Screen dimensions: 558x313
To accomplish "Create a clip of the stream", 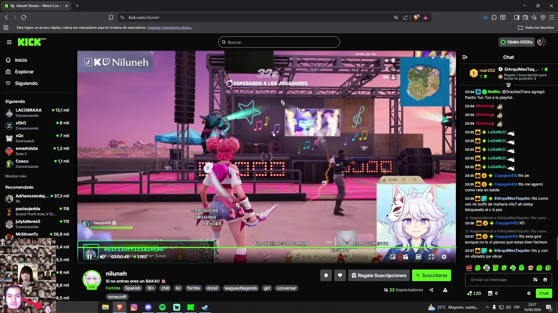I will pos(405,257).
